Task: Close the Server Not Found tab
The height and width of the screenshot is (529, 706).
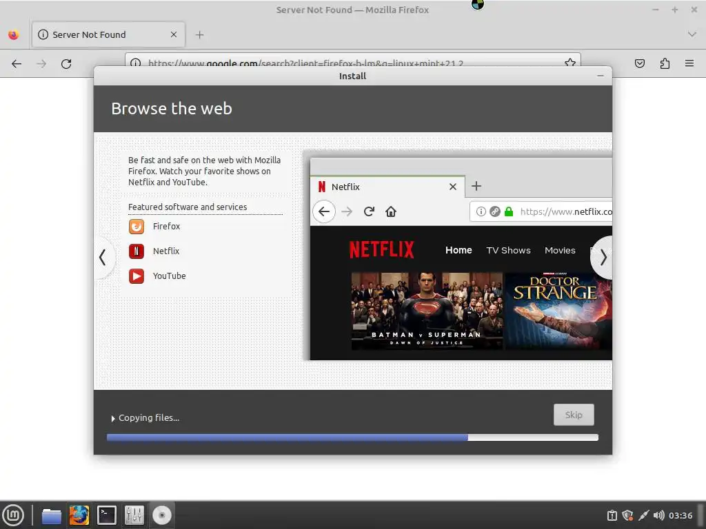Action: click(x=173, y=34)
